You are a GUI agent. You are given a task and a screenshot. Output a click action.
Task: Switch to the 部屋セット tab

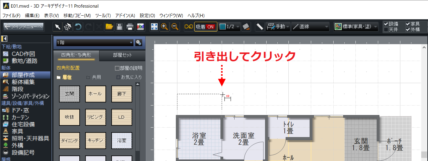(122, 55)
